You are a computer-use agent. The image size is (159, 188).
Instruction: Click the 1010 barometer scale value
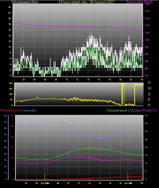click(147, 25)
